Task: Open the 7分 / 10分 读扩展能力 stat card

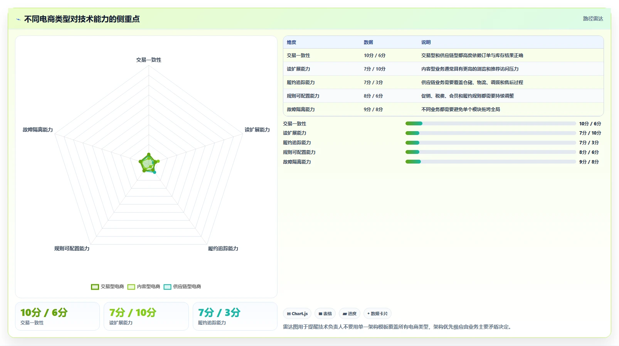Action: [x=146, y=316]
